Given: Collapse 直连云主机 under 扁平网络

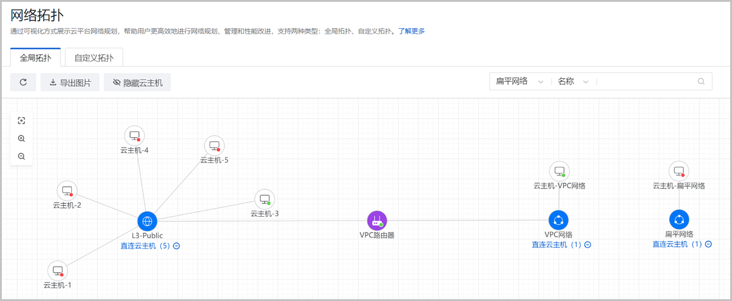Looking at the screenshot, I should pos(708,244).
